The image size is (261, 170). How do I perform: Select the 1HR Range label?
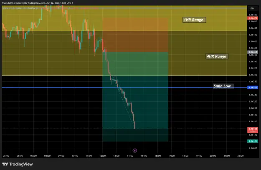(194, 20)
